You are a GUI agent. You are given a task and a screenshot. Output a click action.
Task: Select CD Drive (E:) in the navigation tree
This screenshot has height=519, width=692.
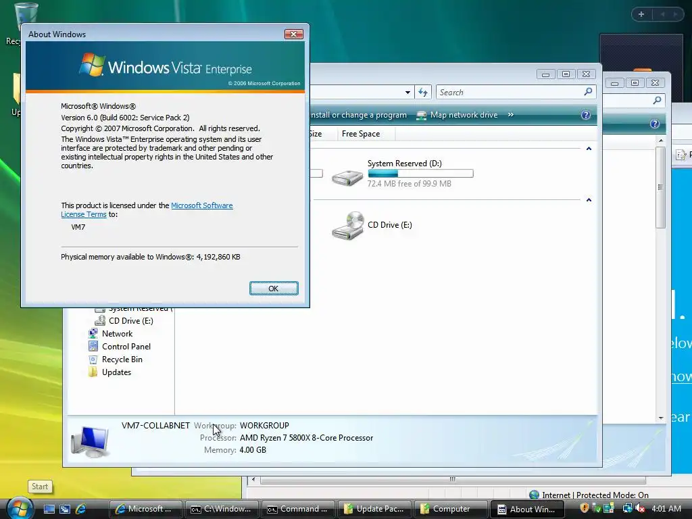pyautogui.click(x=130, y=321)
